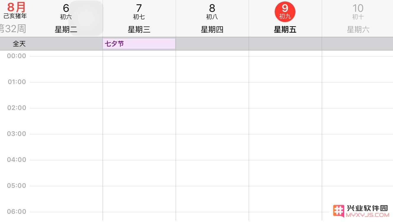Select Thursday the 8th header
Image resolution: width=393 pixels, height=222 pixels.
[x=212, y=18]
